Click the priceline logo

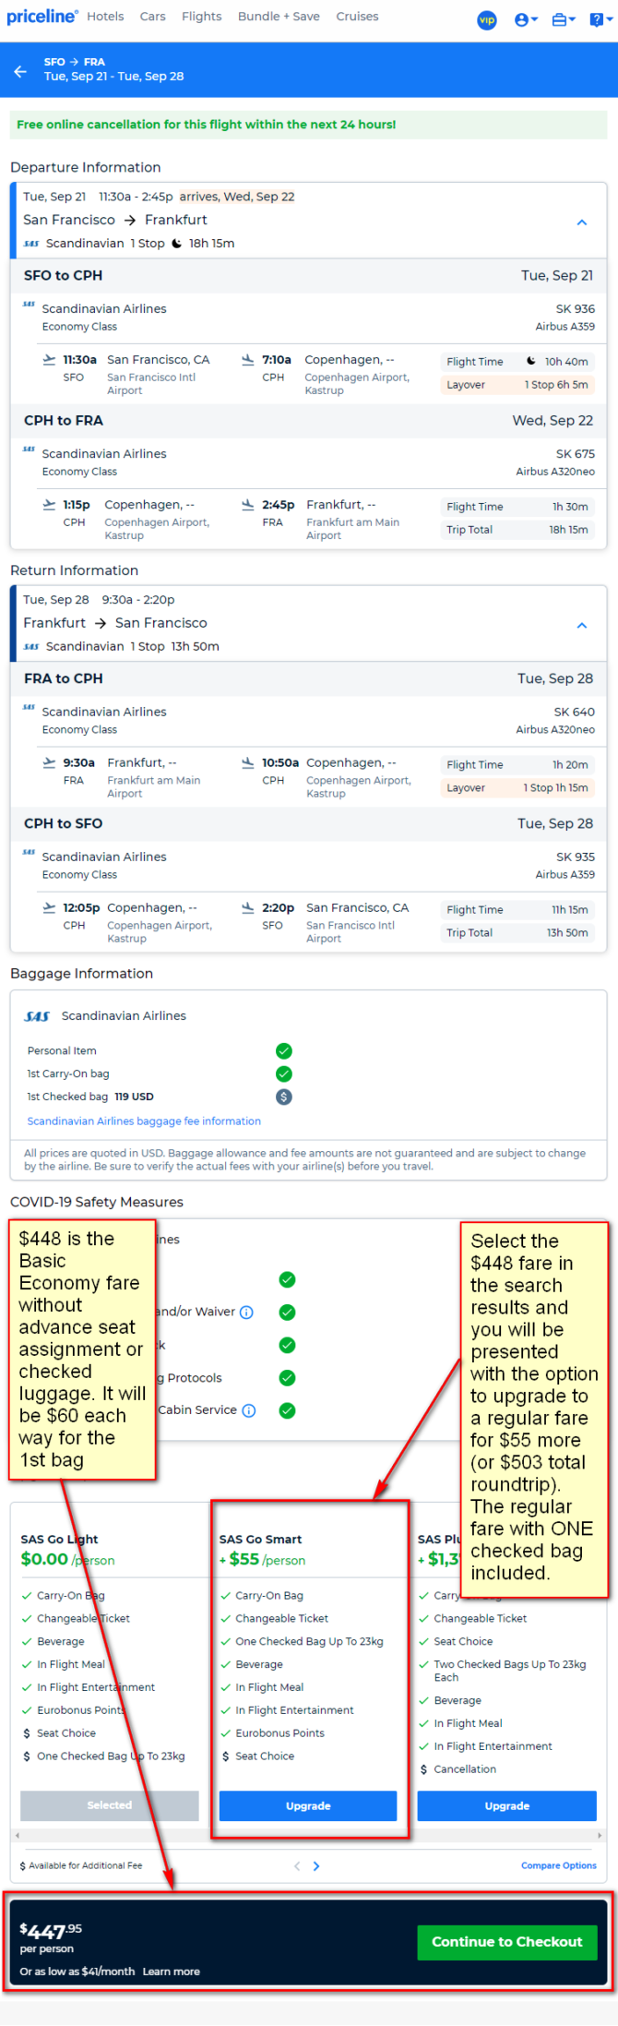pyautogui.click(x=40, y=17)
